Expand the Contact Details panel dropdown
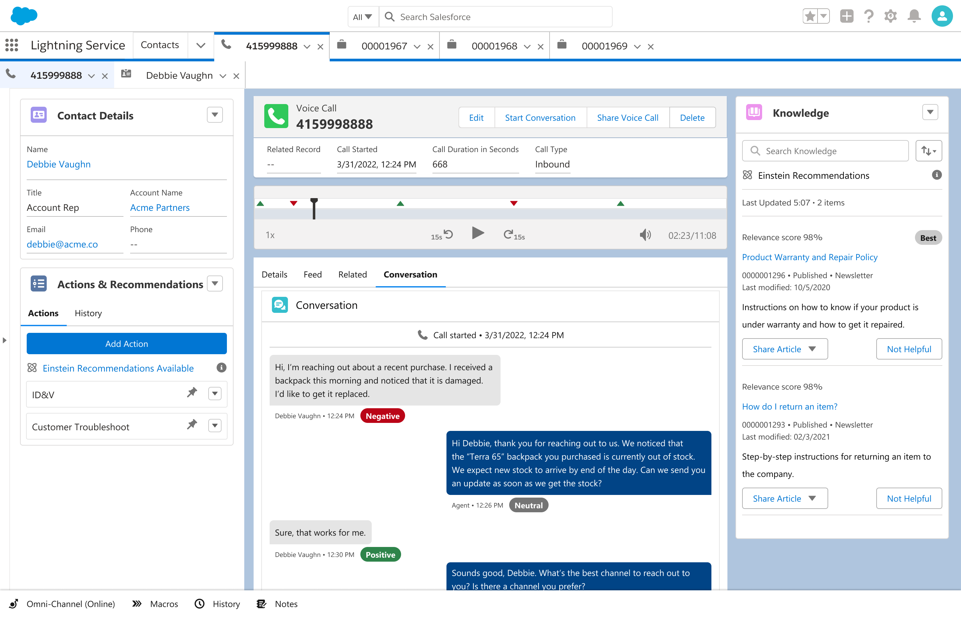Viewport: 961px width, 617px height. 216,114
